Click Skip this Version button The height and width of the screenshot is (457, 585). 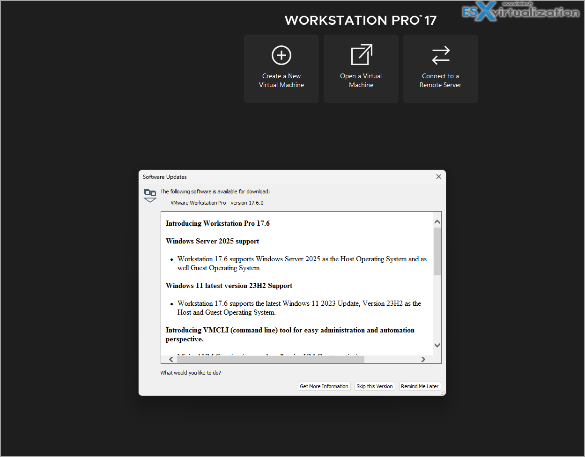pos(375,386)
